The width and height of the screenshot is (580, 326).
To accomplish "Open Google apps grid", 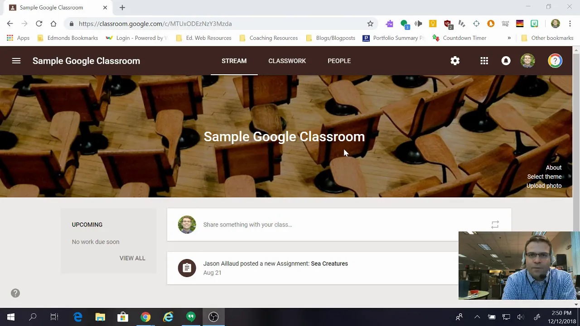I will click(x=484, y=61).
